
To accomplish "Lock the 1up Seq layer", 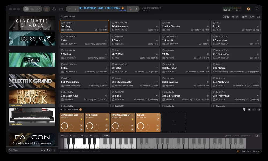I will click(x=158, y=119).
